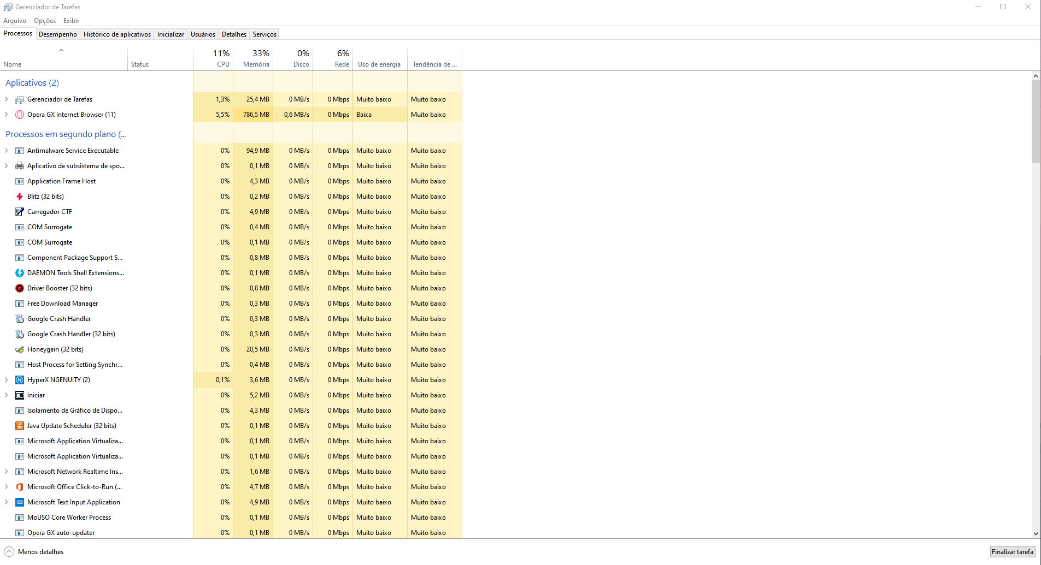This screenshot has width=1041, height=565.
Task: Sort by Tendência de energia column
Action: [434, 59]
